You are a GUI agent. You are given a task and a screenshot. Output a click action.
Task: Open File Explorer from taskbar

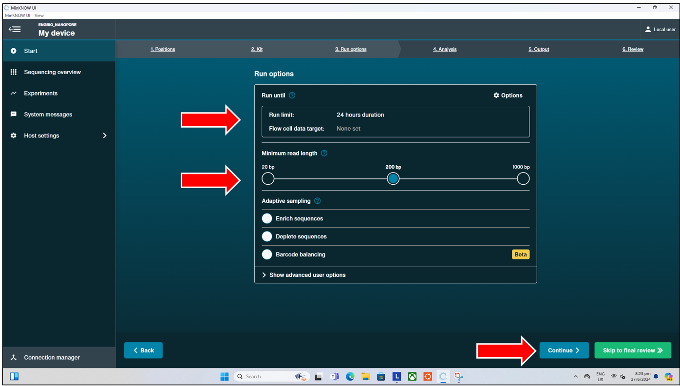[x=366, y=376]
